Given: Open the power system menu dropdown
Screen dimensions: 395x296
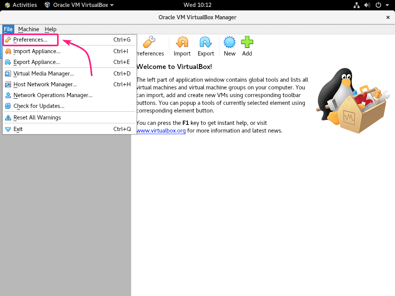Looking at the screenshot, I should point(380,5).
